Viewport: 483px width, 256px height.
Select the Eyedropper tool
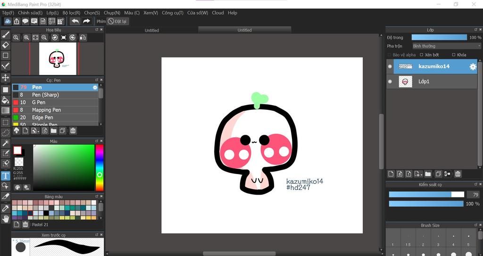pos(6,208)
